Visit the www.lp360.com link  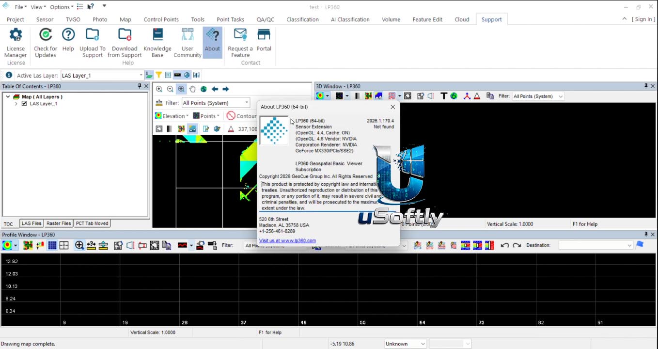(x=287, y=240)
